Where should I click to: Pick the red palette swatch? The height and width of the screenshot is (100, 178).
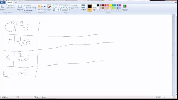[x=105, y=5]
